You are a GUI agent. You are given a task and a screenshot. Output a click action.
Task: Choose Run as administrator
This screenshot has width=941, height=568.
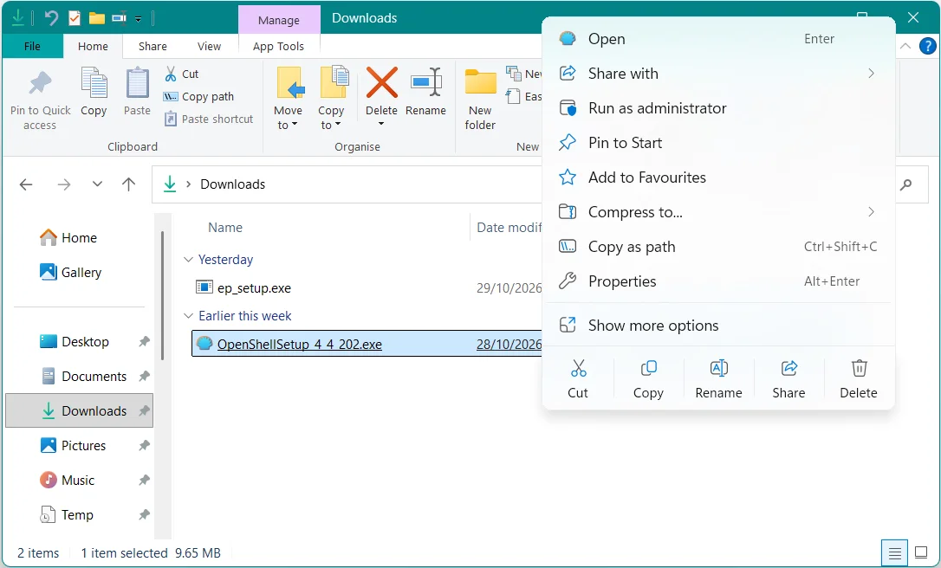tap(718, 108)
